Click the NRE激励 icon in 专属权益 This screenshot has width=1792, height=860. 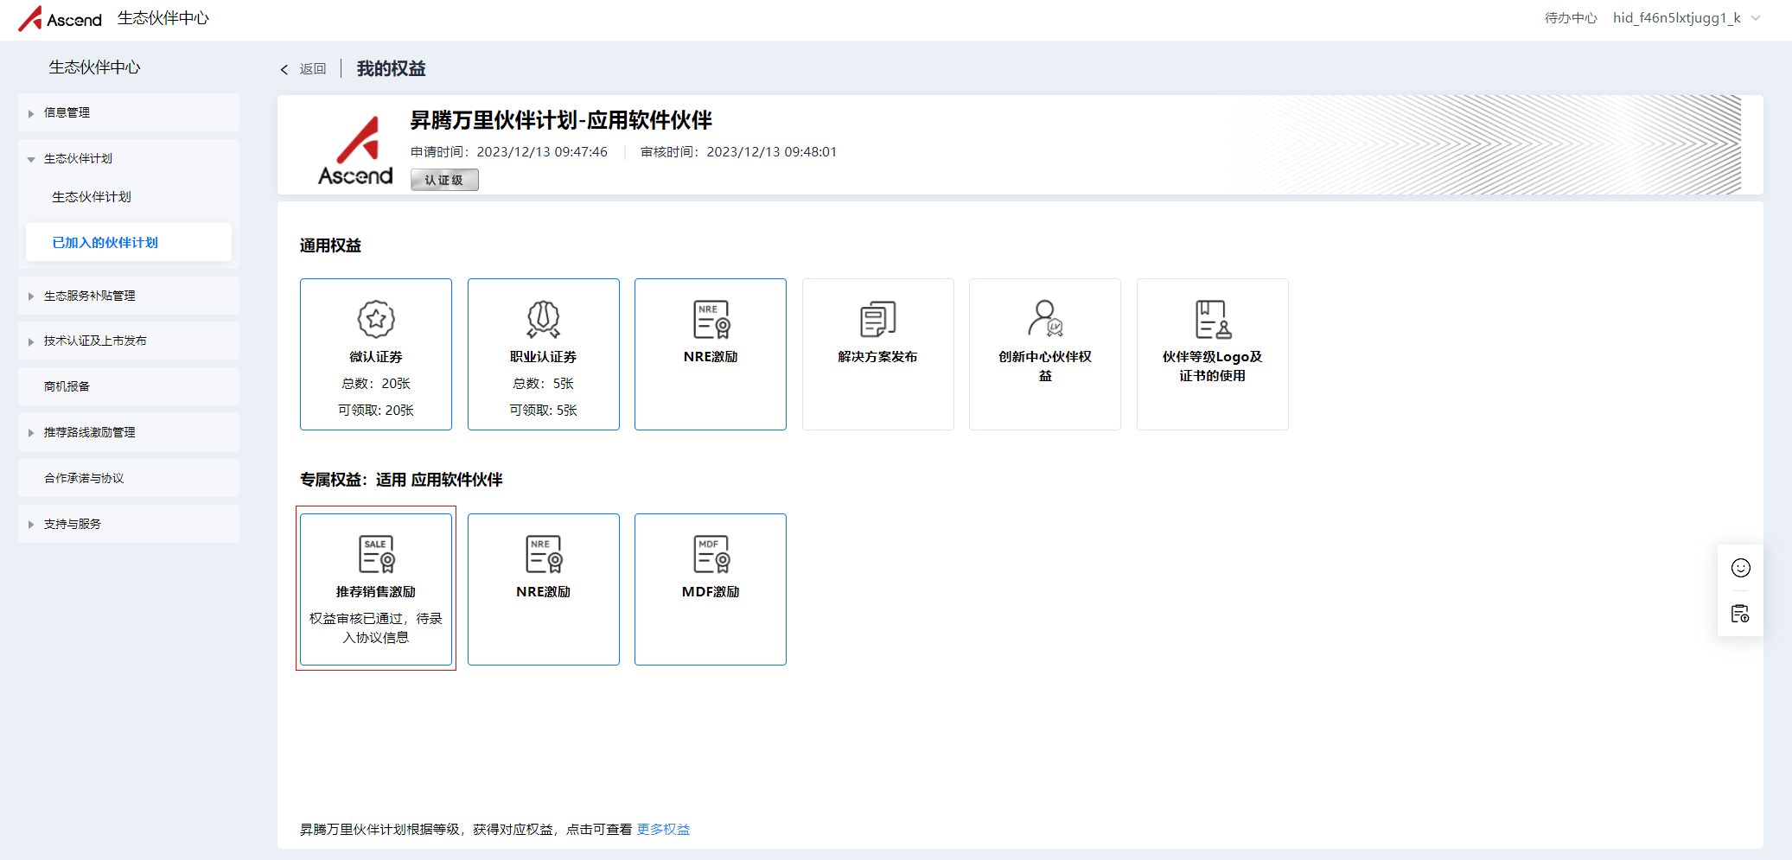tap(544, 554)
